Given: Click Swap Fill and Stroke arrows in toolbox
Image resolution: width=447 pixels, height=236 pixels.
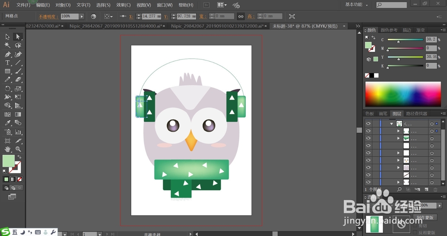Looking at the screenshot, I should click(19, 157).
